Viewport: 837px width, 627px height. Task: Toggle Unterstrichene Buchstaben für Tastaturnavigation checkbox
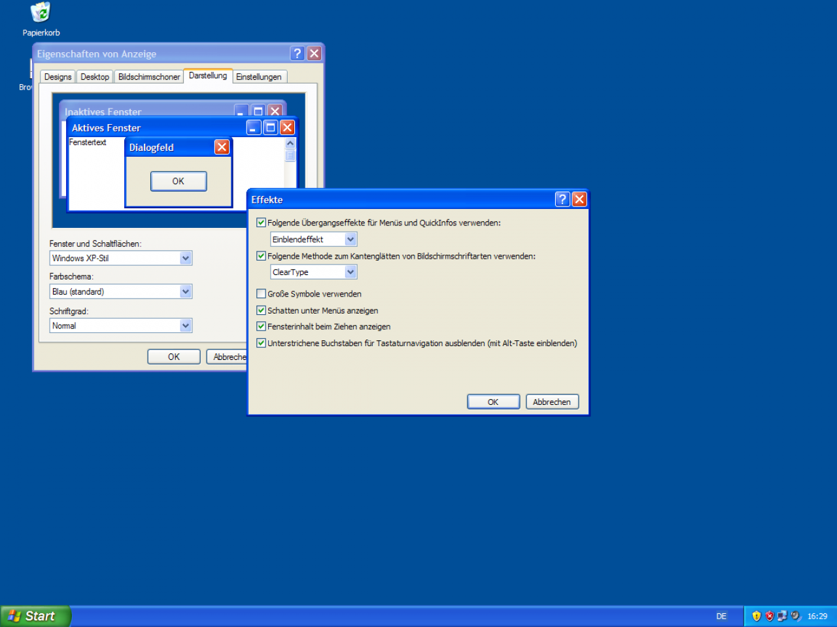click(261, 343)
